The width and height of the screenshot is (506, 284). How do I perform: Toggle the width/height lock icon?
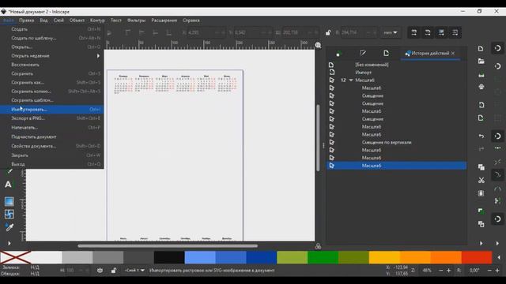328,32
